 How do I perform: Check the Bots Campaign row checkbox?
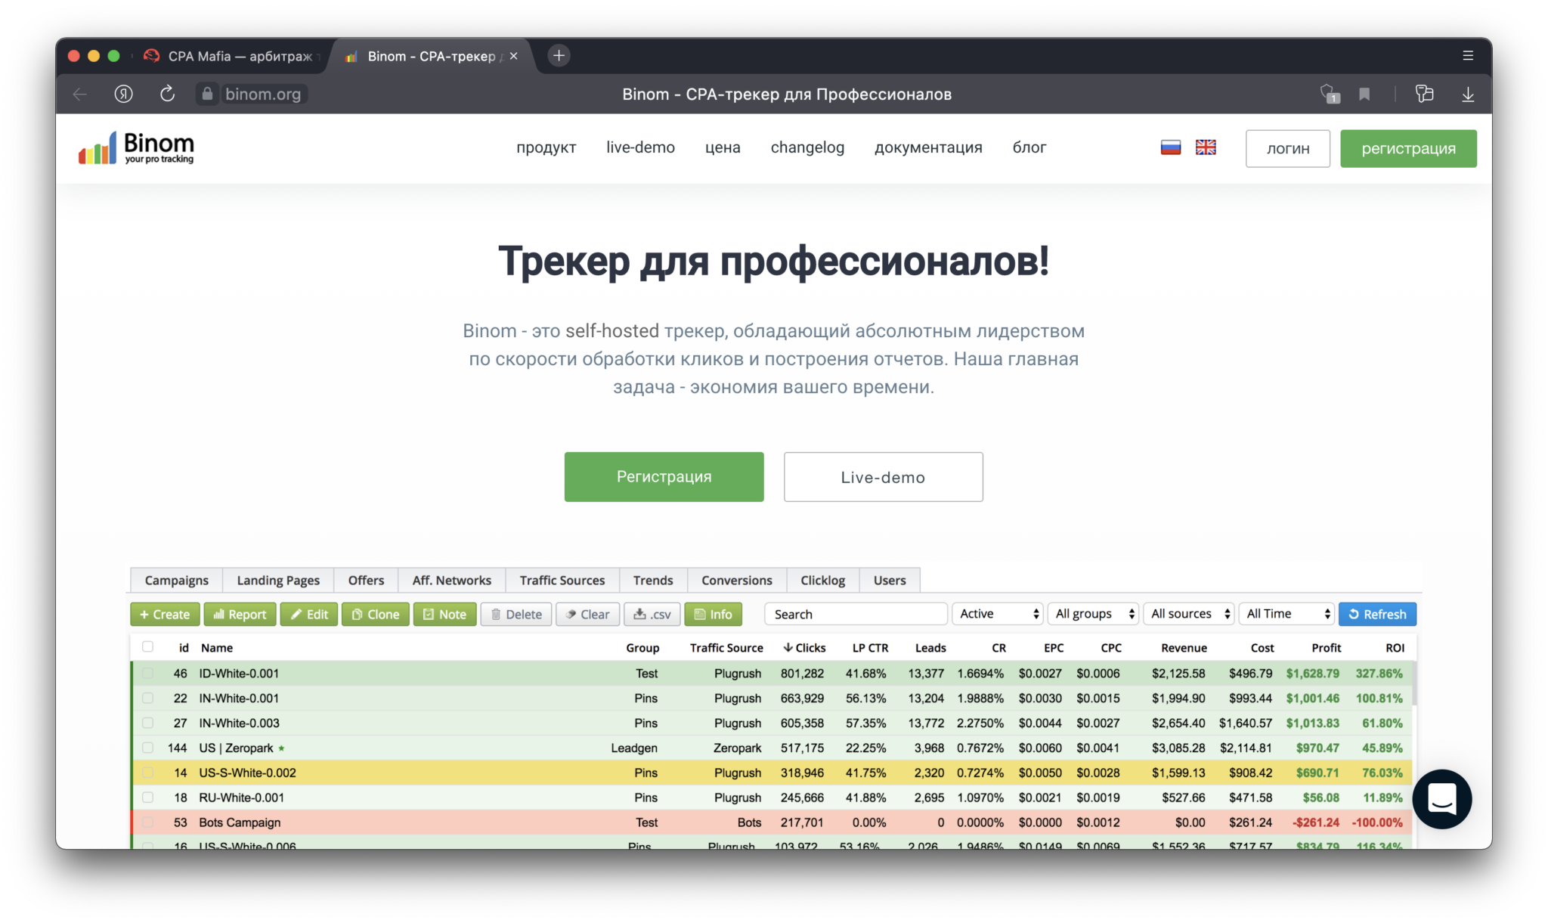click(x=148, y=822)
